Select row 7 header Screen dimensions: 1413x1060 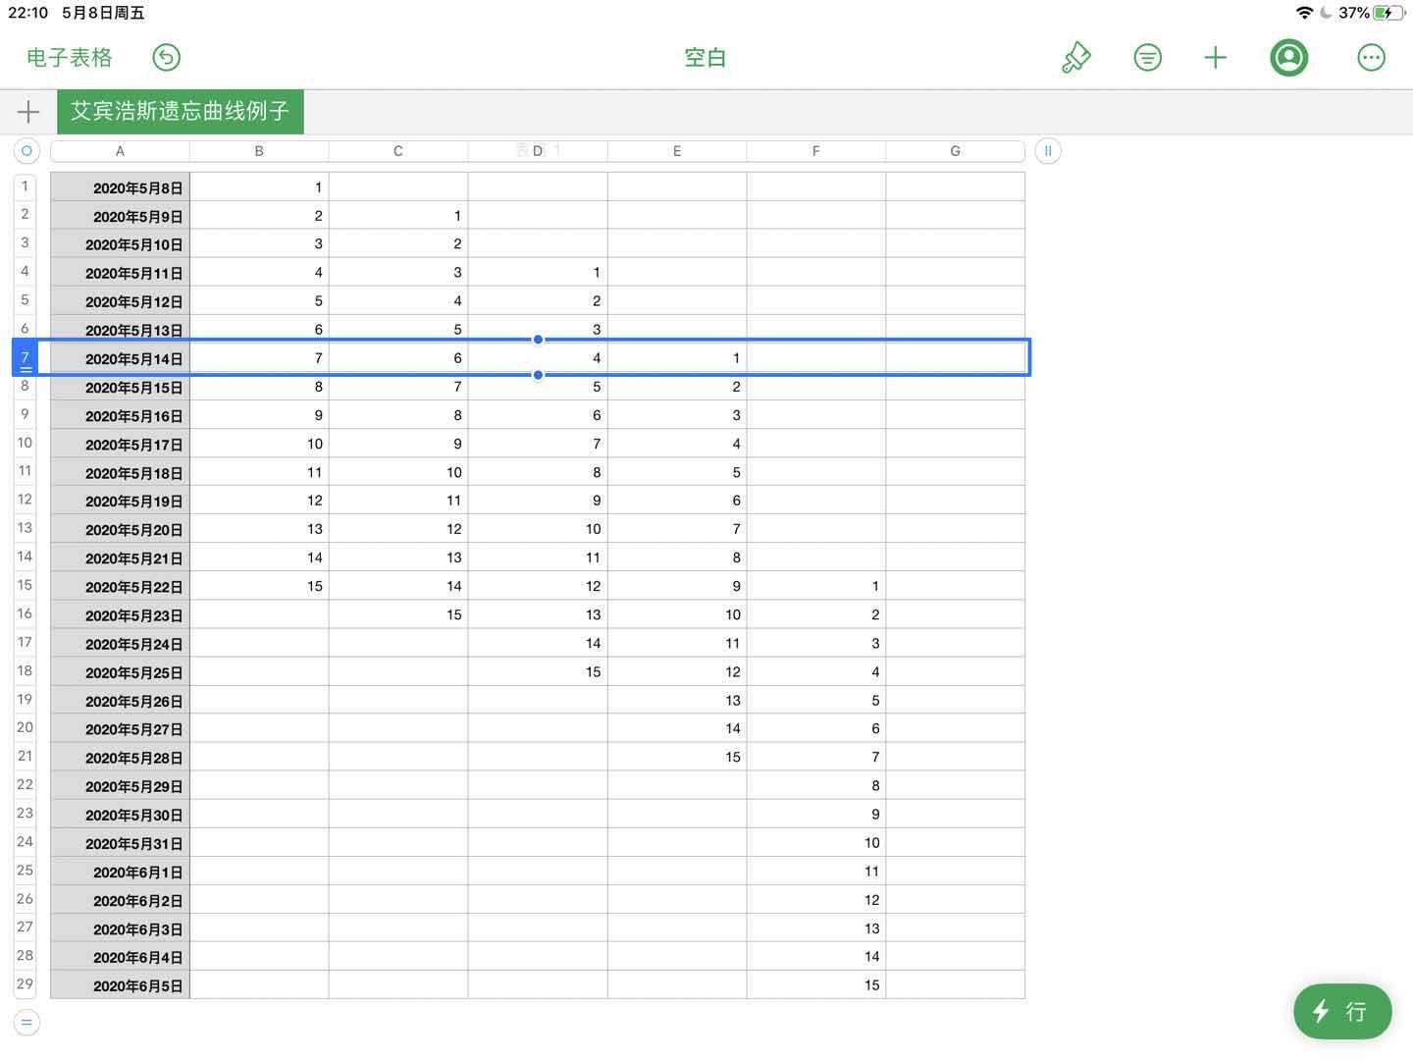(25, 357)
